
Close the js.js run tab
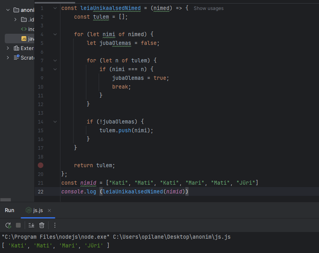pos(49,211)
